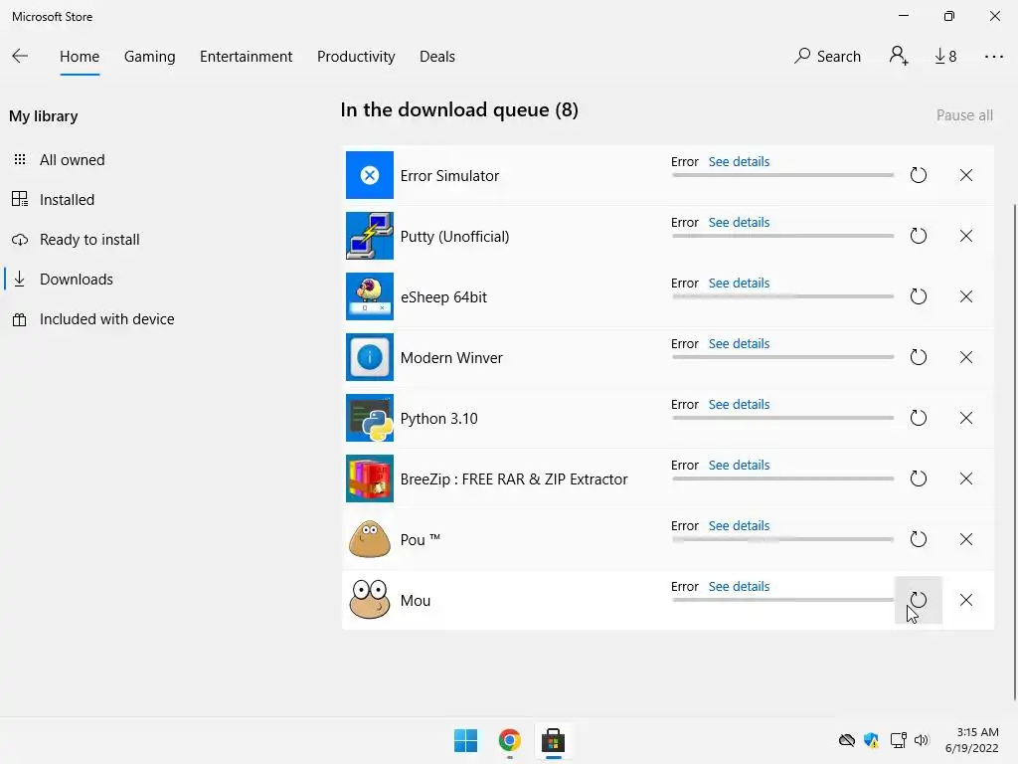Retry the eSheep 64bit download
The image size is (1018, 764).
(918, 296)
